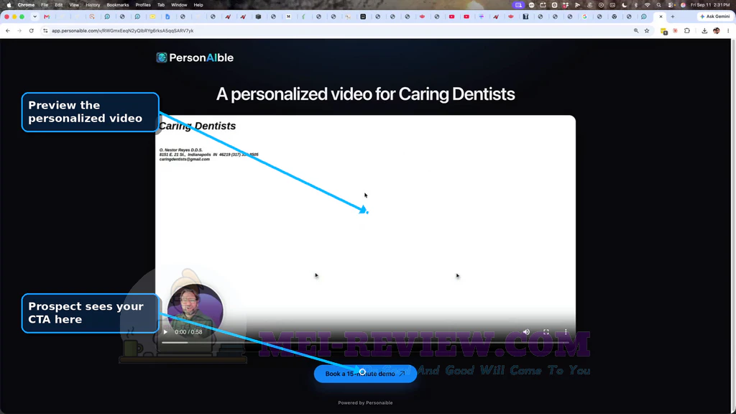This screenshot has width=736, height=414.
Task: Open the Chrome application menu
Action: [26, 5]
